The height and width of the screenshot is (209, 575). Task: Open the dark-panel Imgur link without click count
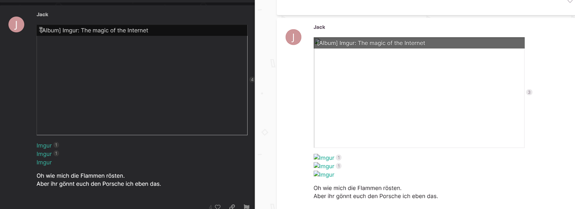point(44,162)
